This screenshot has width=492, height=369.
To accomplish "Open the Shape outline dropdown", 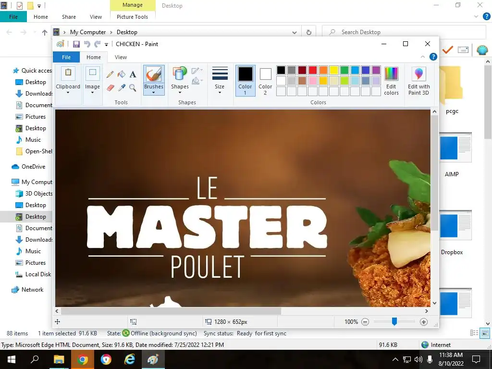I will click(197, 71).
